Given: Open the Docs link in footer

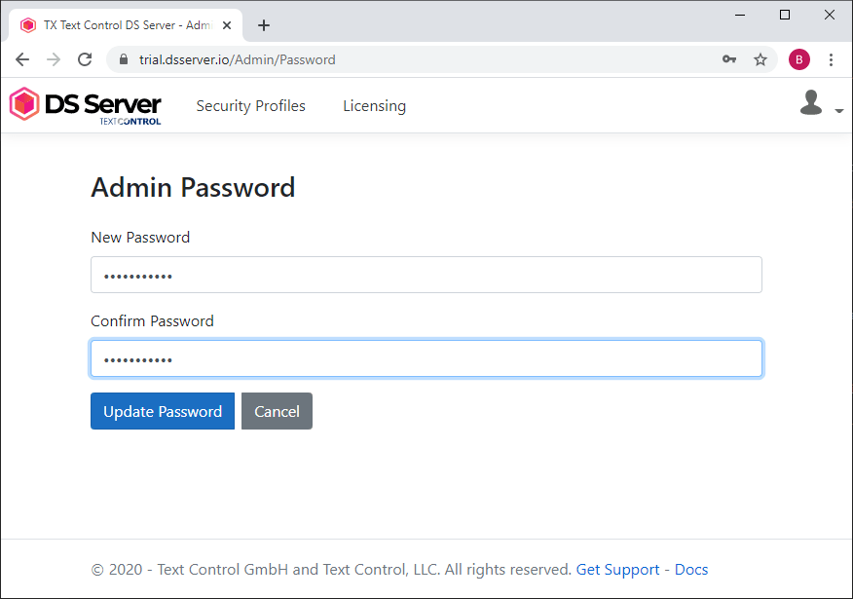Looking at the screenshot, I should (691, 569).
